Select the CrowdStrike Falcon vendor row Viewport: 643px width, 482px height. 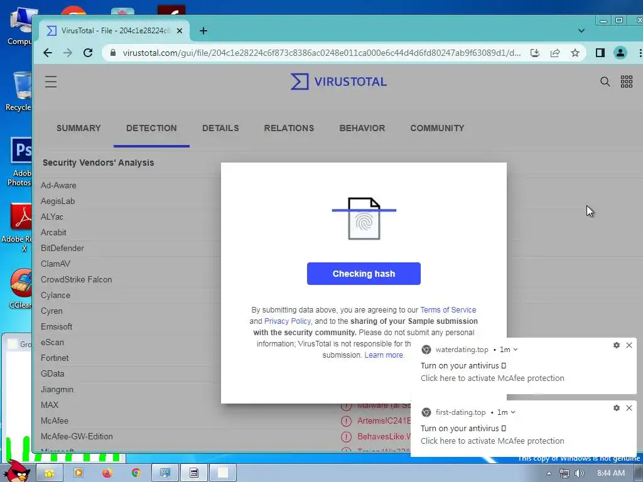pyautogui.click(x=76, y=279)
